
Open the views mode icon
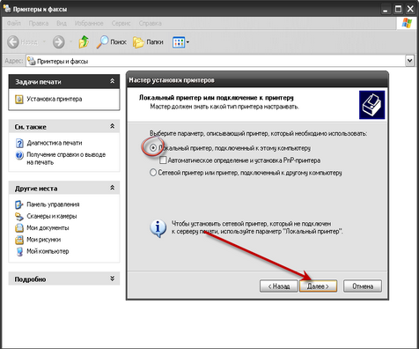(179, 42)
